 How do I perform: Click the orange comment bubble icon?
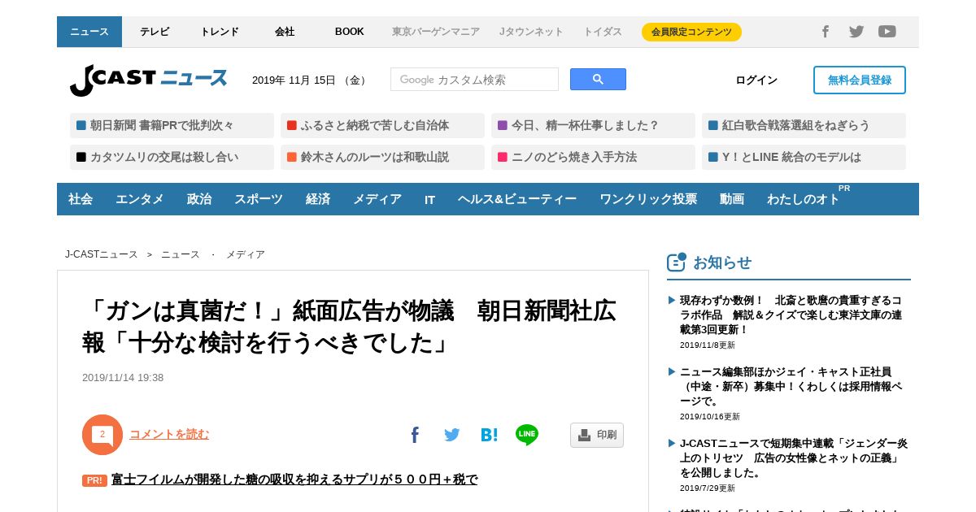pos(102,435)
